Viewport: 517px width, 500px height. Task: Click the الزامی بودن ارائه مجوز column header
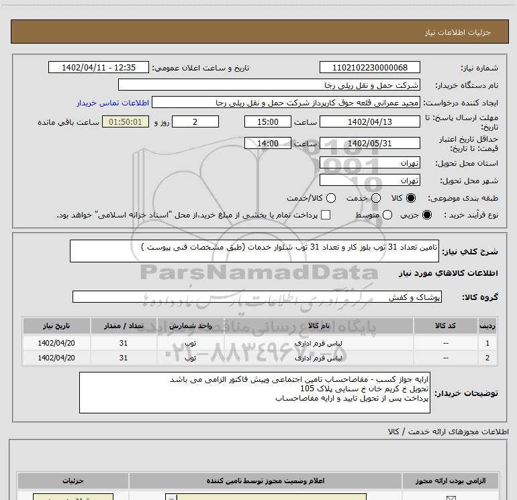(451, 481)
